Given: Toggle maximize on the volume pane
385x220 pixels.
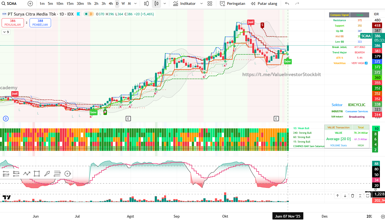Looking at the screenshot, I should [x=368, y=196].
